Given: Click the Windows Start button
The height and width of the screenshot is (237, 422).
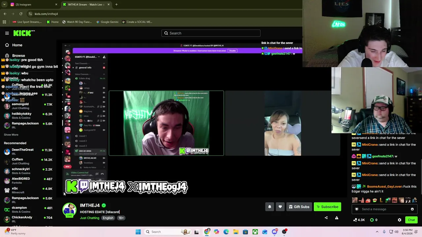Looking at the screenshot, I should click(x=138, y=232).
